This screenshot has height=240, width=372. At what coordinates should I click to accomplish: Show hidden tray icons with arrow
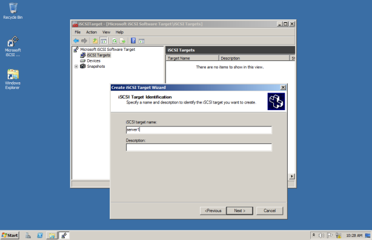click(314, 235)
